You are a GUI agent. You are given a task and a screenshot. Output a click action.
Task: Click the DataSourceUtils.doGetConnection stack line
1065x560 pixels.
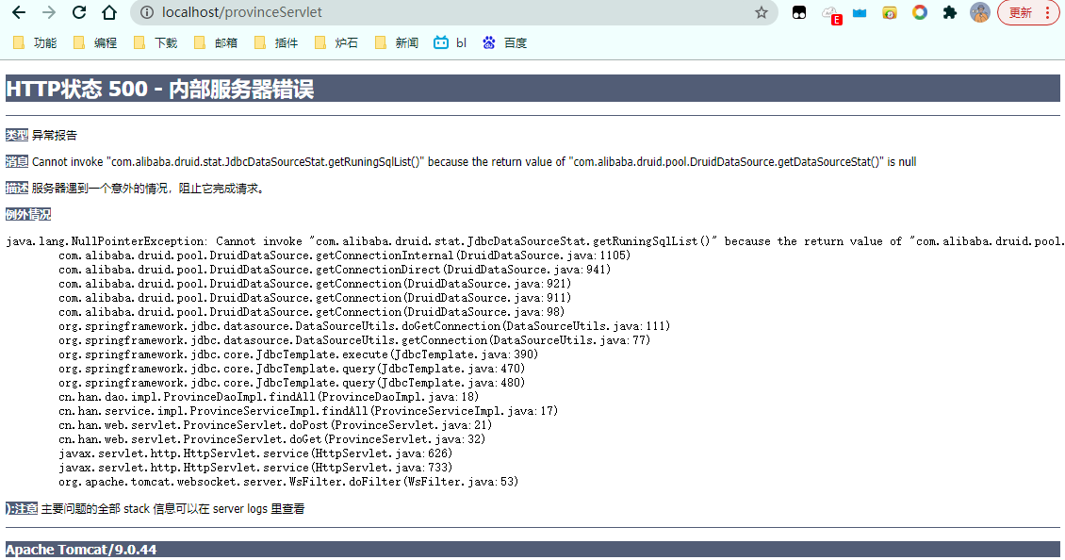click(x=364, y=326)
